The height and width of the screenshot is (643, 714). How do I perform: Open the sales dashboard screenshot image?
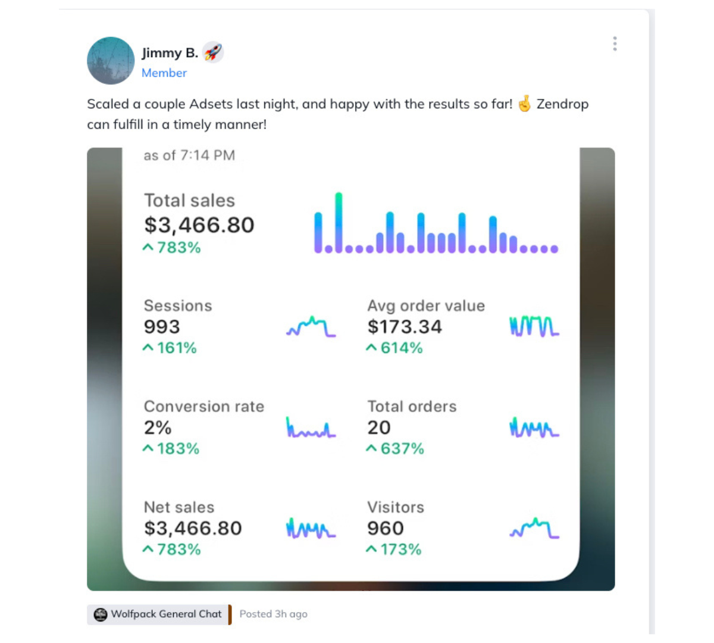click(x=351, y=369)
